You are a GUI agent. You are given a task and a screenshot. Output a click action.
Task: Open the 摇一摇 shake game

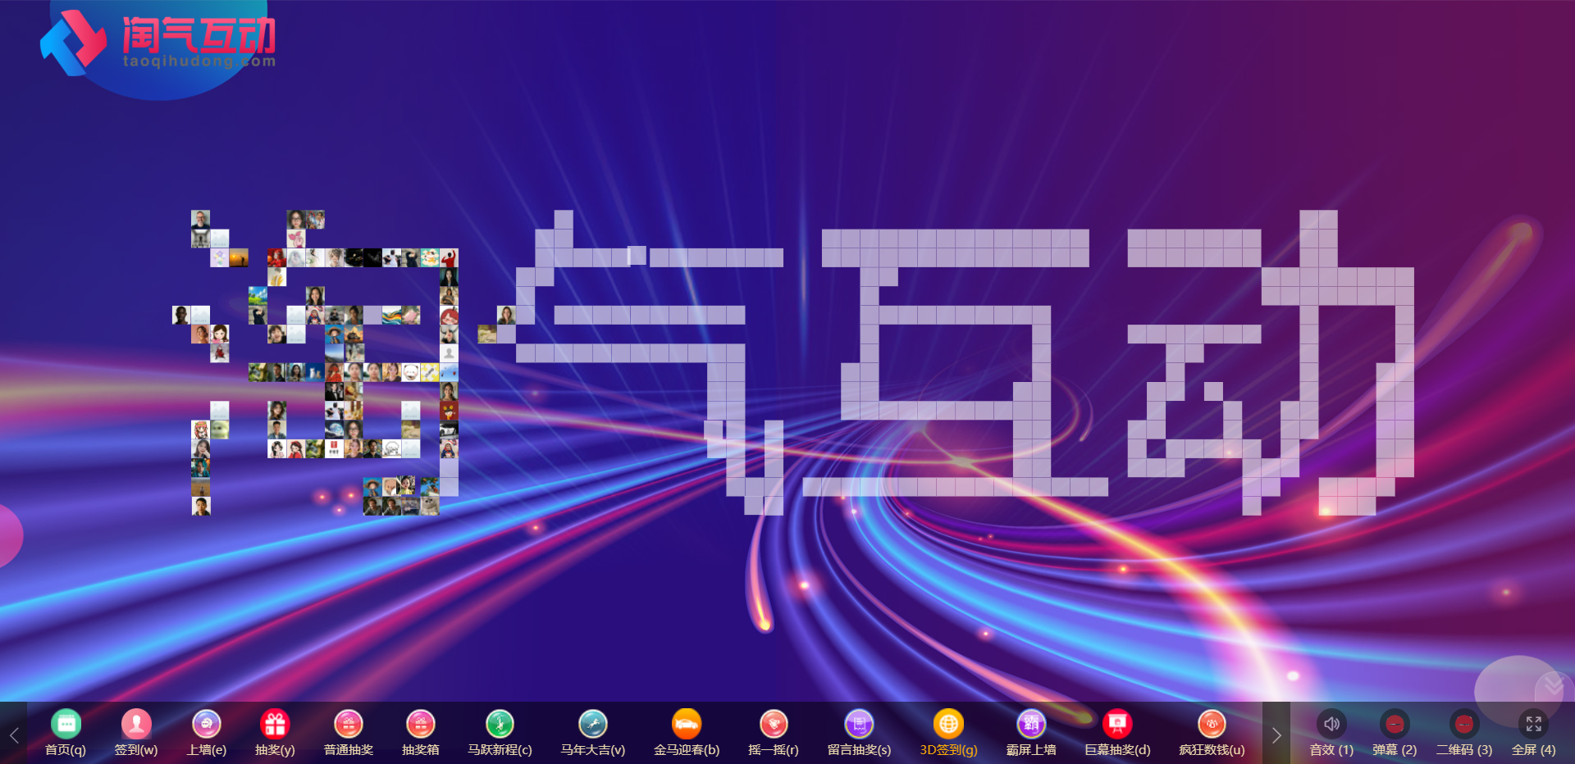point(774,733)
